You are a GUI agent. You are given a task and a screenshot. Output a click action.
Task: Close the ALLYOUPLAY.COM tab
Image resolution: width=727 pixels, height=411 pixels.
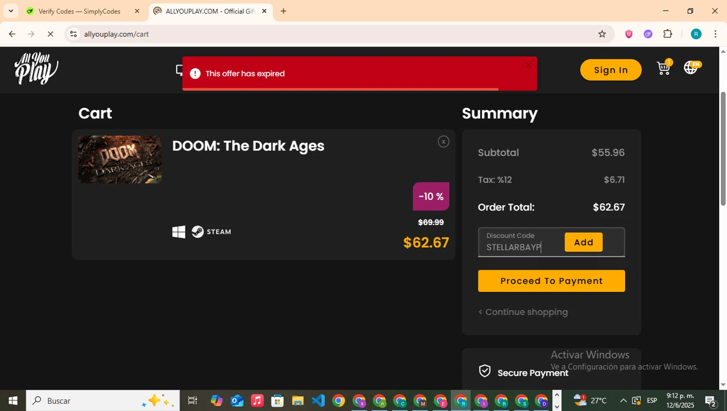pos(264,11)
